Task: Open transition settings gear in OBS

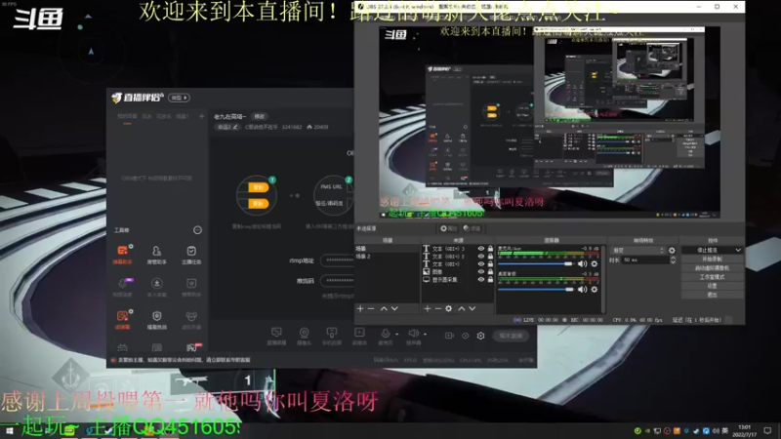Action: [672, 251]
